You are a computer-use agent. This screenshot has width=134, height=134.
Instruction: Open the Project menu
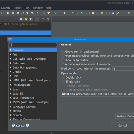click(x=17, y=8)
